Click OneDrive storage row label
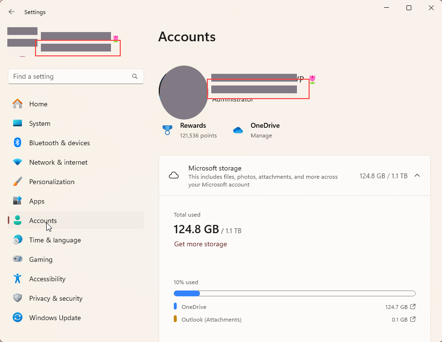 click(194, 307)
